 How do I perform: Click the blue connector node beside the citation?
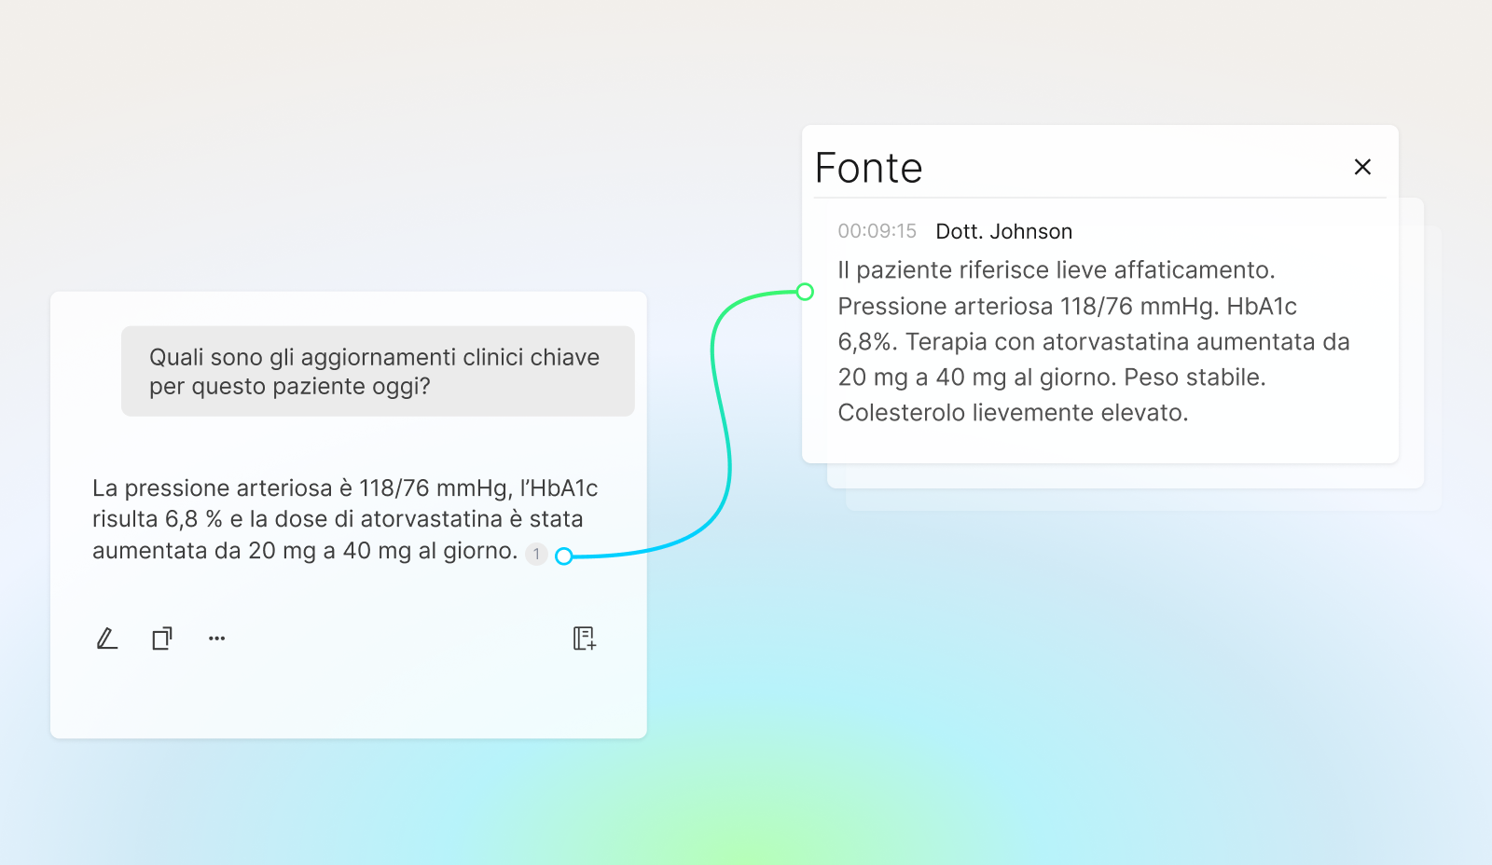563,556
